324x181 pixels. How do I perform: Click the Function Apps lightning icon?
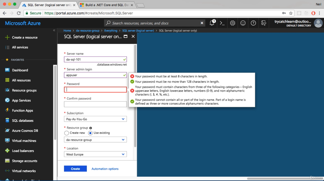[7, 110]
